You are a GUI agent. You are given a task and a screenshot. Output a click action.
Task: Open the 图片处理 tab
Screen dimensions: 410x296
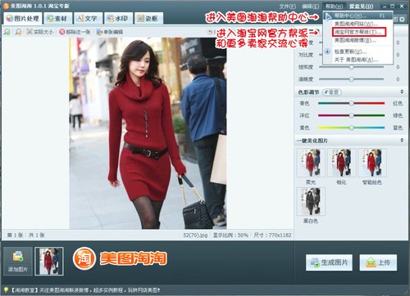tap(23, 18)
